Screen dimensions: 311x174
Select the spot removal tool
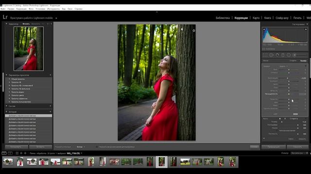pyautogui.click(x=271, y=55)
